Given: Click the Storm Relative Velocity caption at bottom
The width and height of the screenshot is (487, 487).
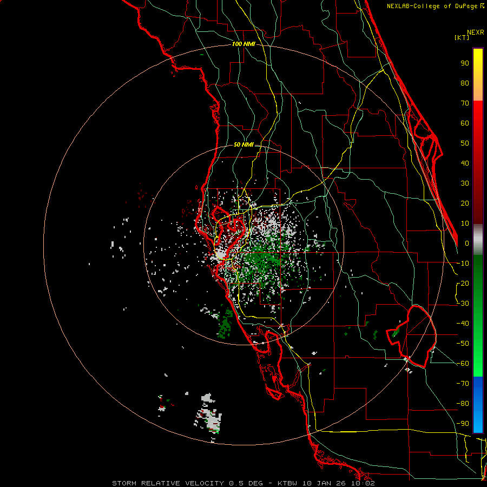Looking at the screenshot, I should (x=243, y=483).
